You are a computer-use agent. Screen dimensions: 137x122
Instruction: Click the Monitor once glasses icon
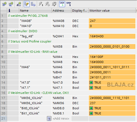click(69, 4)
